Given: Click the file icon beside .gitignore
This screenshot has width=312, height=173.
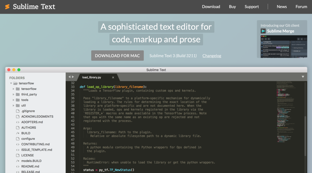Looking at the screenshot, I should coord(18,111).
